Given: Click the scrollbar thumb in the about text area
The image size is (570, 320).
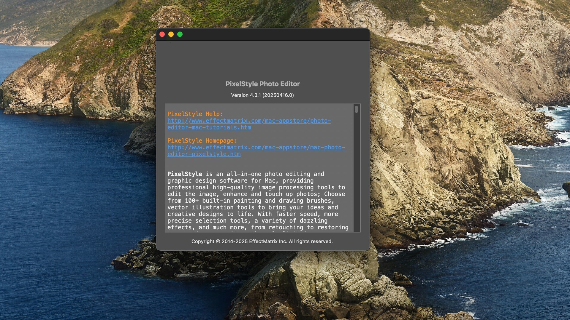Looking at the screenshot, I should coord(357,110).
